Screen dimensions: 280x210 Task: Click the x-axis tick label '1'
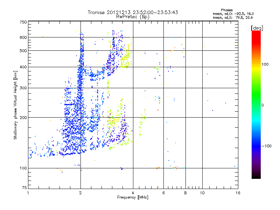coord(28,193)
